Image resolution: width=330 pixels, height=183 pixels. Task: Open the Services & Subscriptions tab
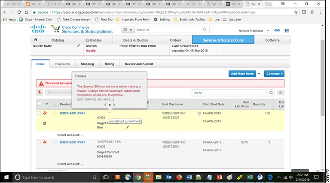pos(223,40)
